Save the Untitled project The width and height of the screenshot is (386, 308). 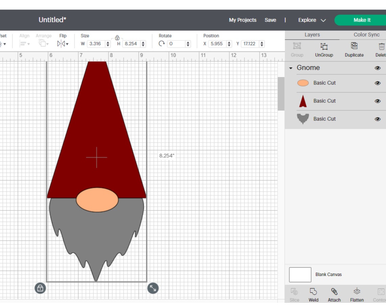point(270,20)
